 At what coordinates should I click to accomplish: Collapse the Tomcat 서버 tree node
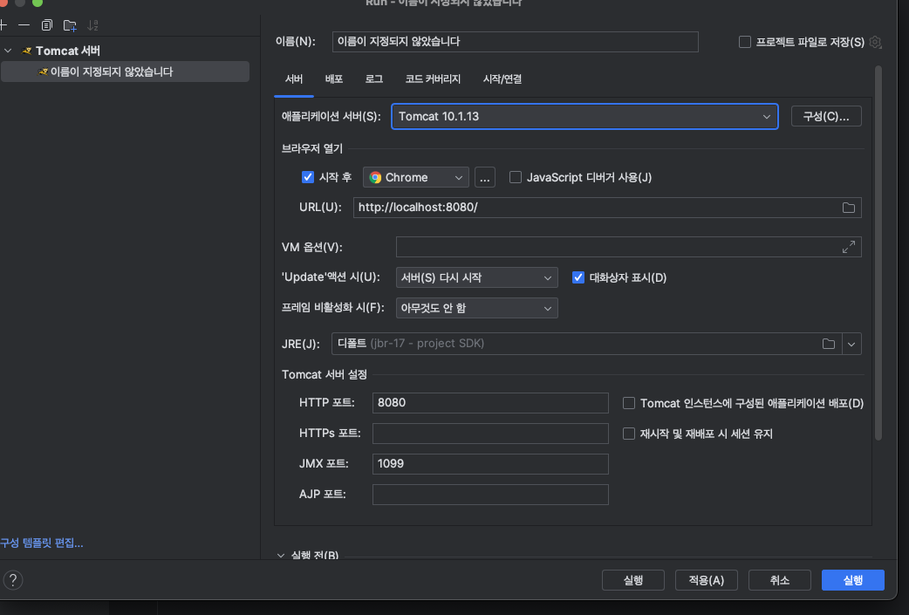pos(8,51)
